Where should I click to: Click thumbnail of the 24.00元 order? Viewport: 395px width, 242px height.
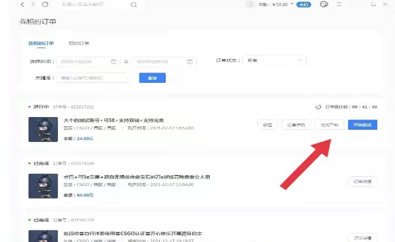click(43, 129)
